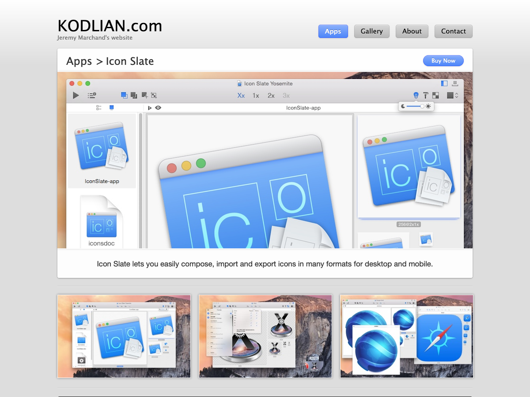The width and height of the screenshot is (530, 397).
Task: Click the crop selection icon in toolbar
Action: tap(154, 95)
